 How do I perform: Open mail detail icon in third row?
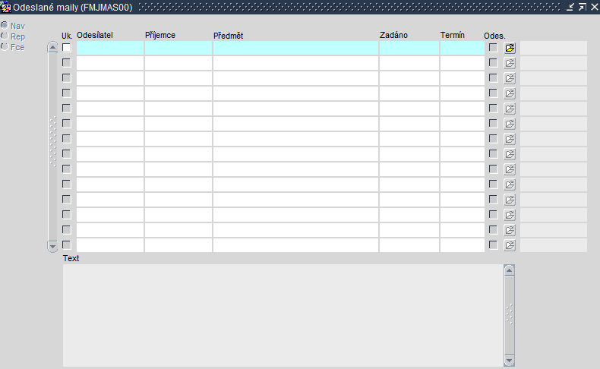(510, 78)
